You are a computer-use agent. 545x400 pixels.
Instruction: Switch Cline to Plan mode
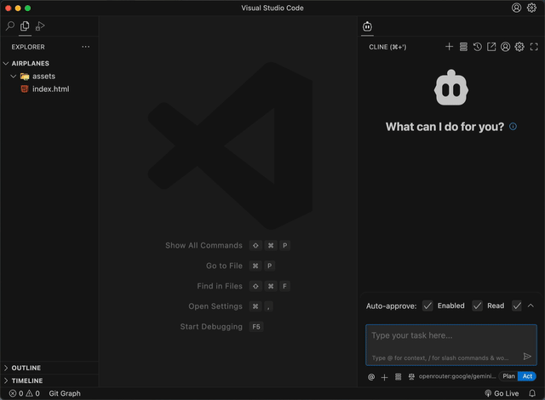508,376
